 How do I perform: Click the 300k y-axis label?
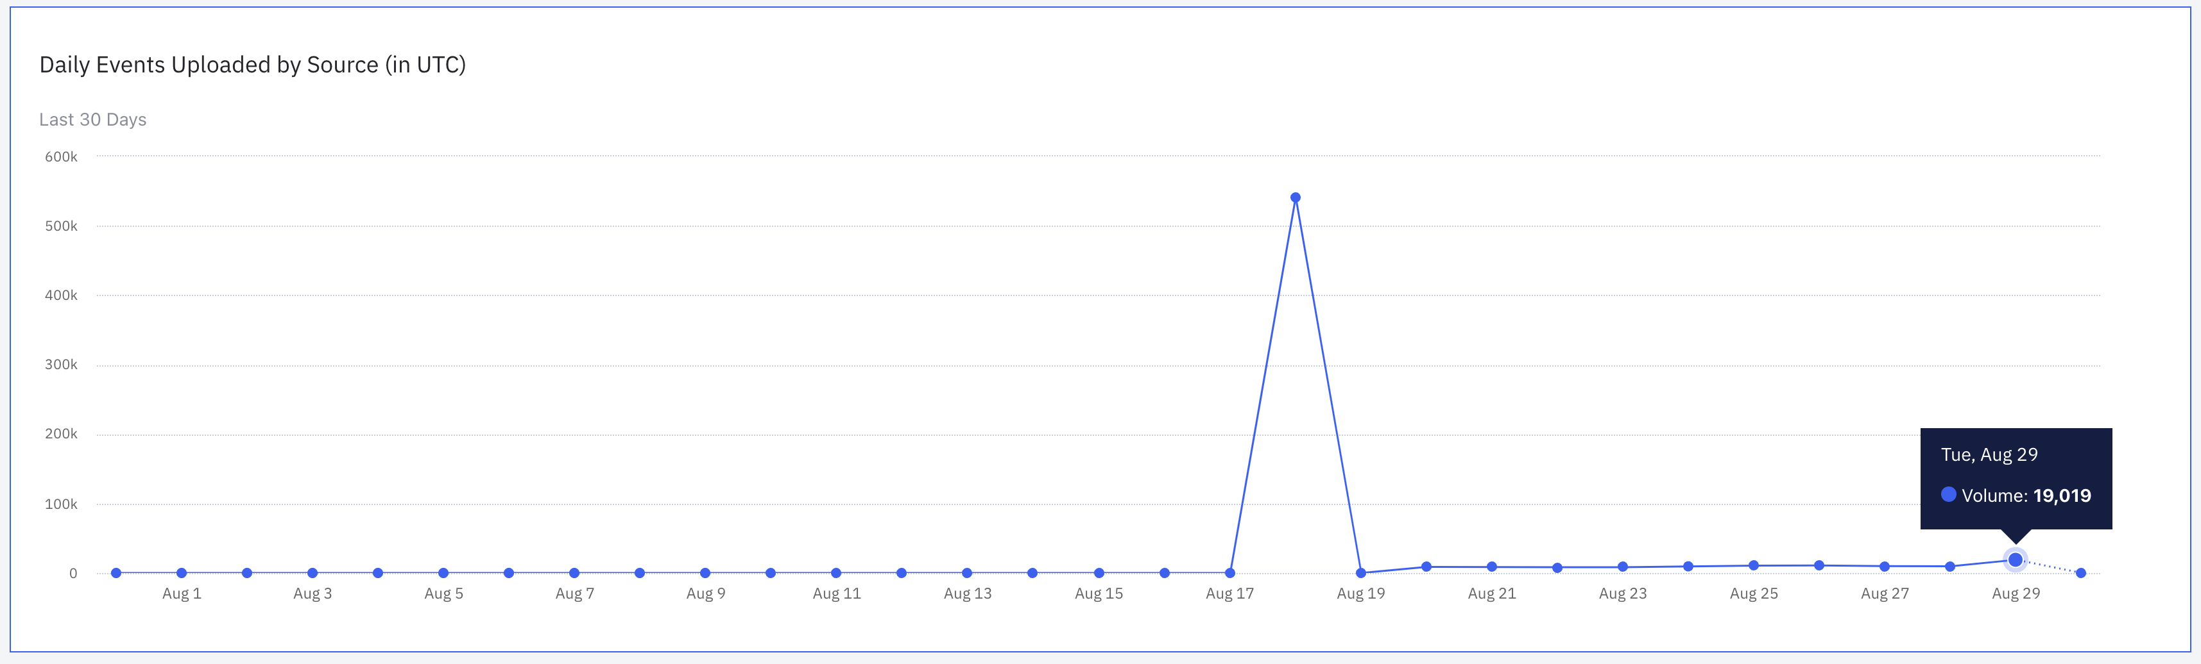[x=61, y=365]
